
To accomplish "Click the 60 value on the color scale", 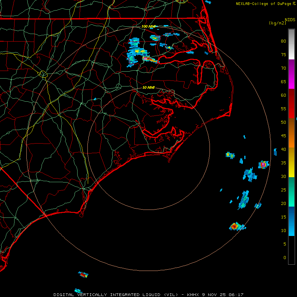I will pos(283,95).
